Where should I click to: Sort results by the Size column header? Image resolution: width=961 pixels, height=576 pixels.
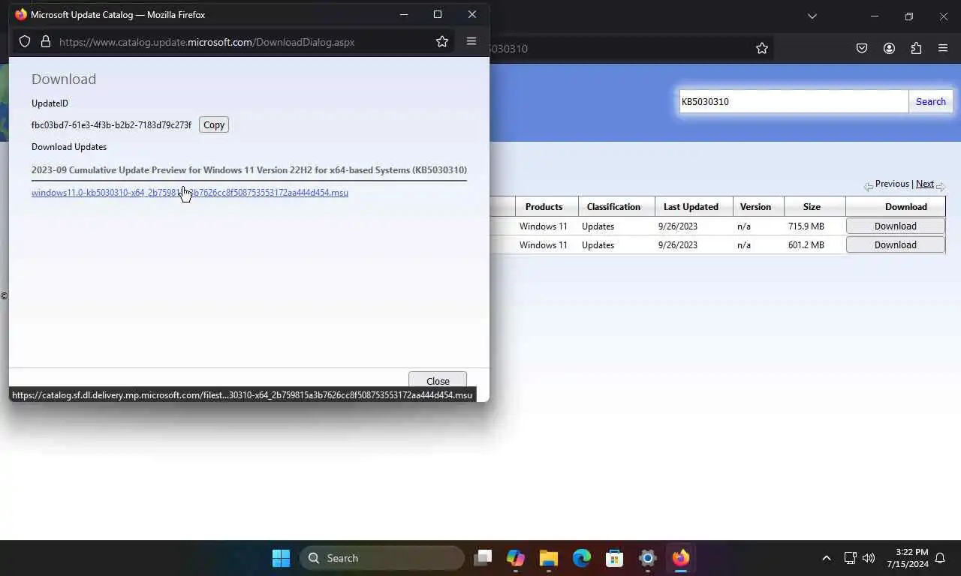click(812, 207)
